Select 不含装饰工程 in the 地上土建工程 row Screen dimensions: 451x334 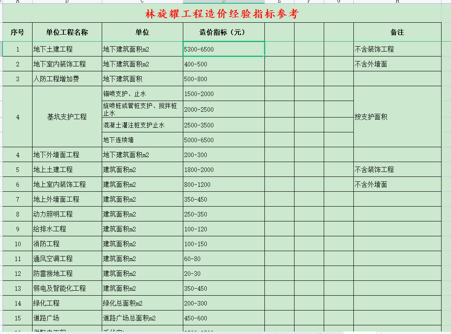(x=397, y=169)
